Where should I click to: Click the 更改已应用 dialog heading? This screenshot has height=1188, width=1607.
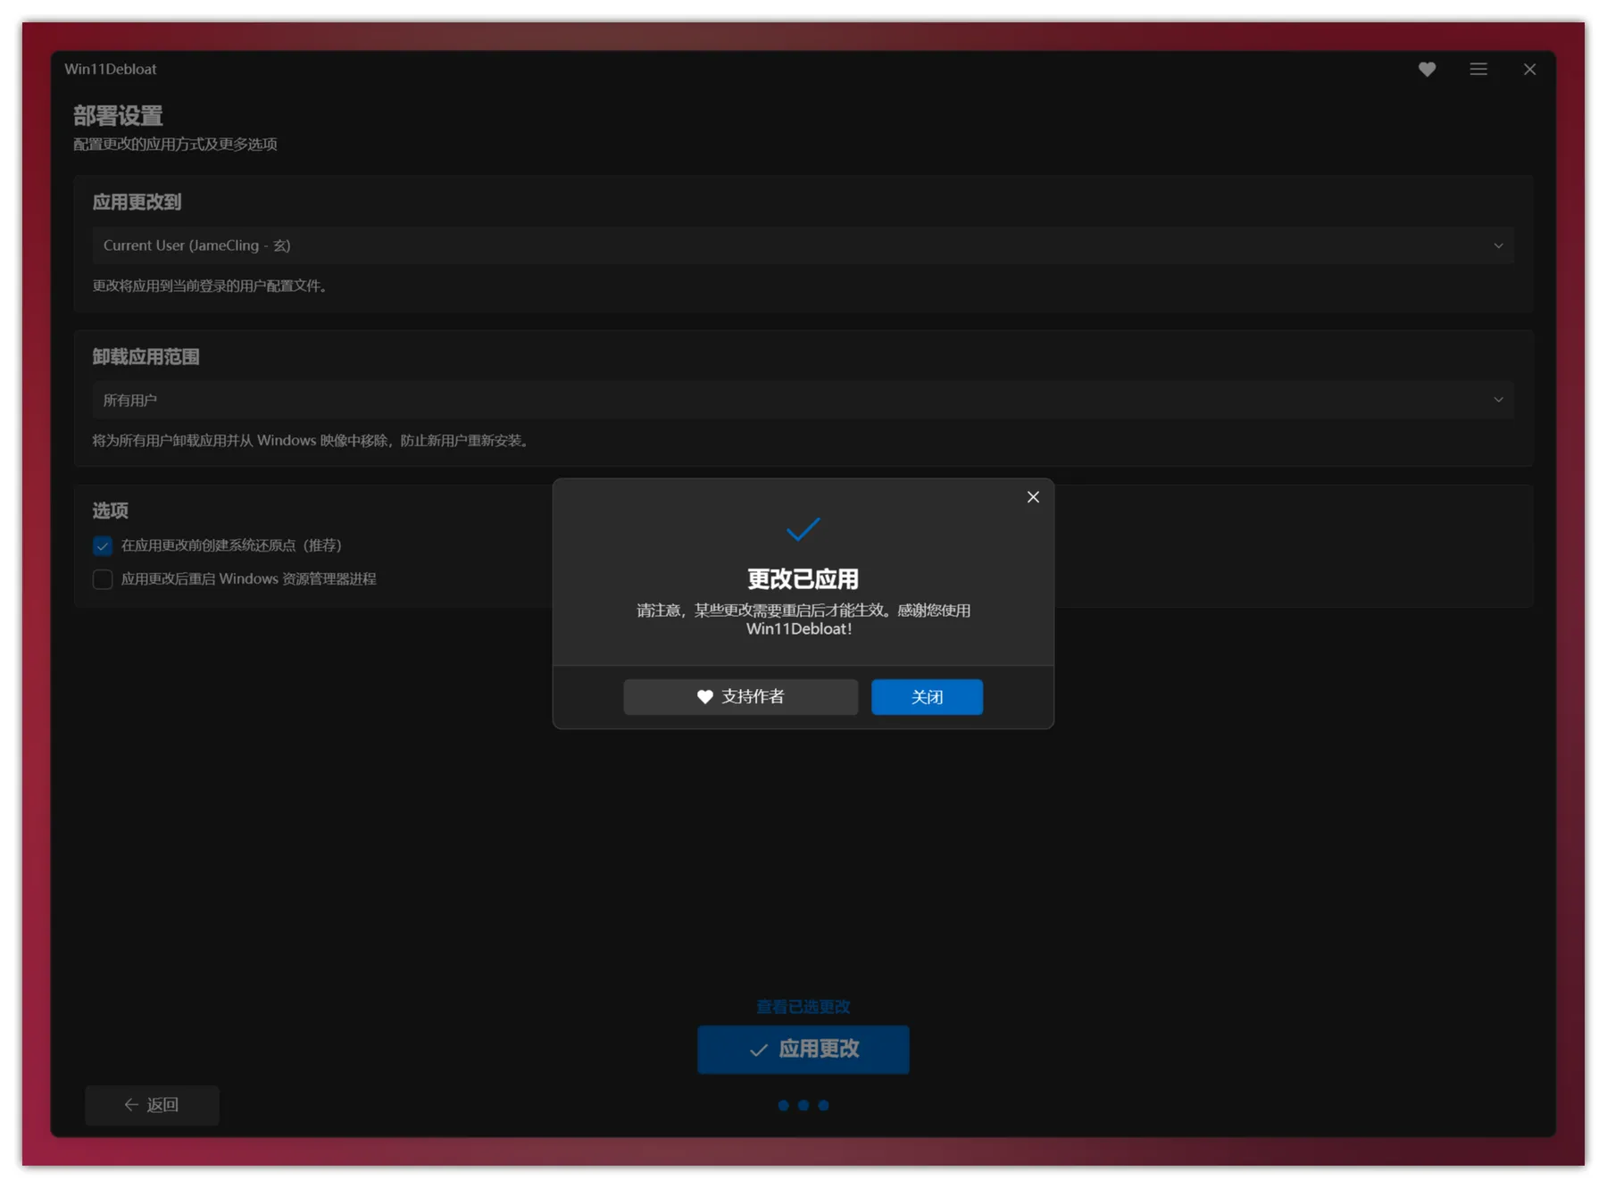803,579
